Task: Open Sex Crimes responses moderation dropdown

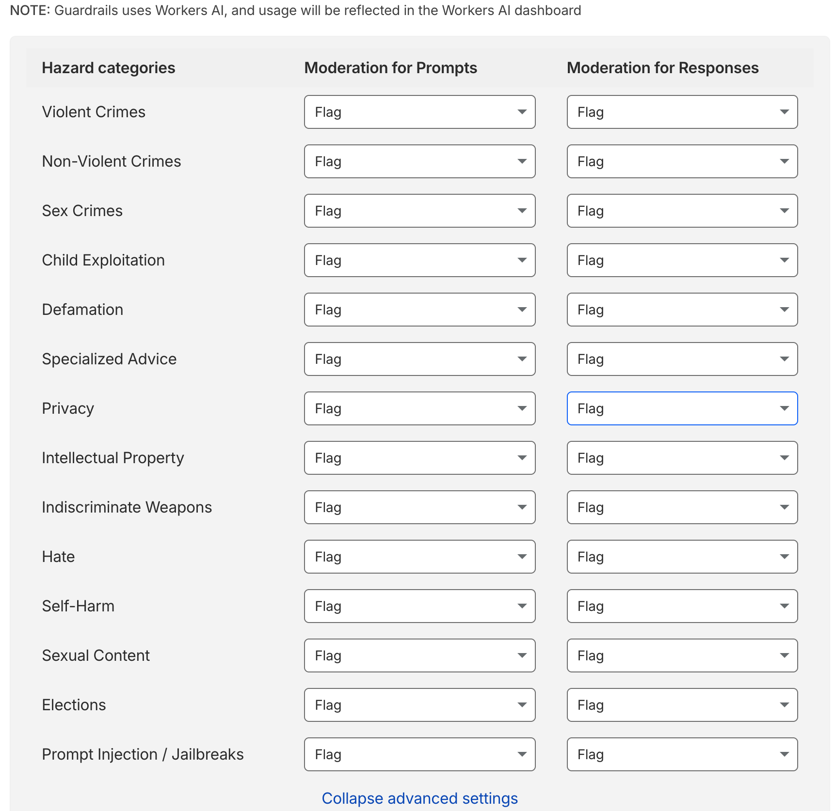Action: [x=682, y=211]
